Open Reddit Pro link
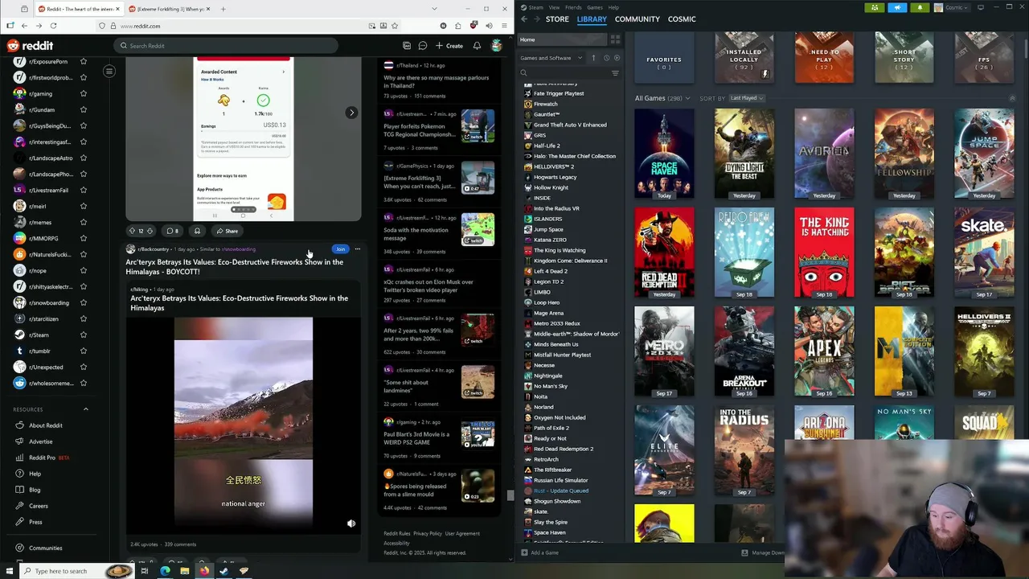The width and height of the screenshot is (1029, 579). [42, 458]
